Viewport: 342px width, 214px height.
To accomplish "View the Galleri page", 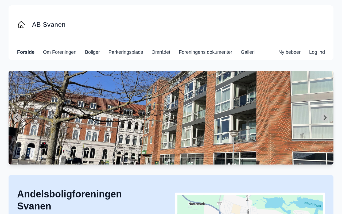I will (248, 52).
